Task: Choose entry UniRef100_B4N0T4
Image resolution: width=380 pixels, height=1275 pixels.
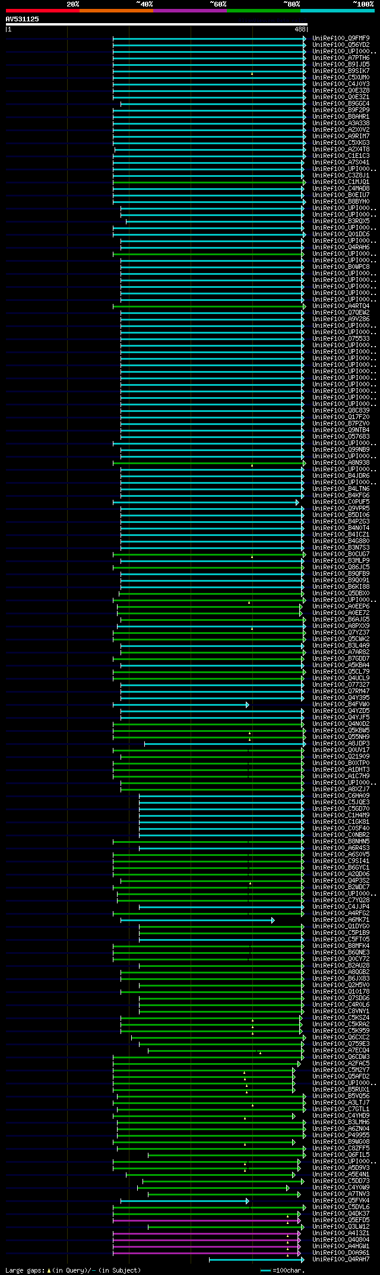Action: (x=341, y=528)
